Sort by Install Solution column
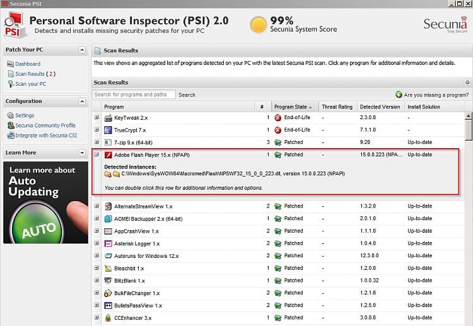 [x=434, y=107]
